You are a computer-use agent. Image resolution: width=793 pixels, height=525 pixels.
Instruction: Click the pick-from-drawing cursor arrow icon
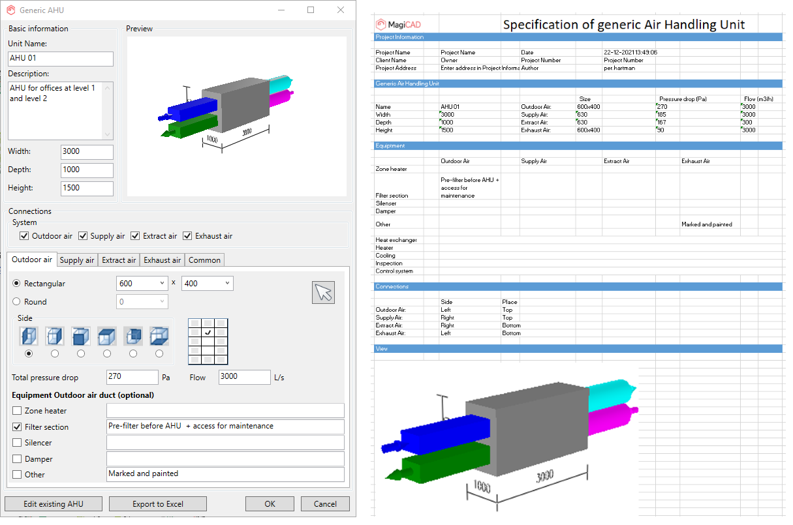click(323, 292)
